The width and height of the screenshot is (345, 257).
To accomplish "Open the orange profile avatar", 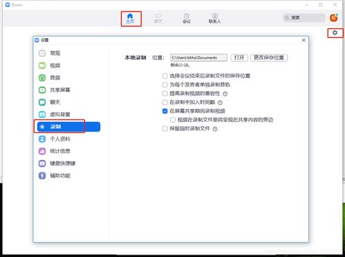I will click(x=334, y=18).
